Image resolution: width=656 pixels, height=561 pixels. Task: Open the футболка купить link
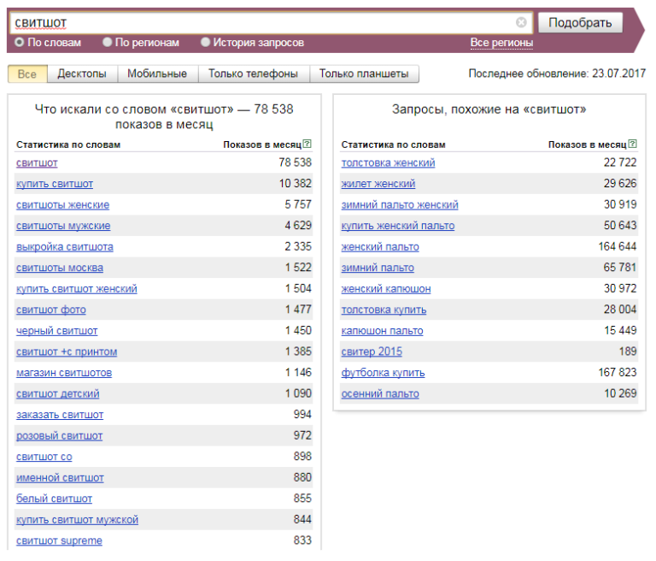[383, 373]
